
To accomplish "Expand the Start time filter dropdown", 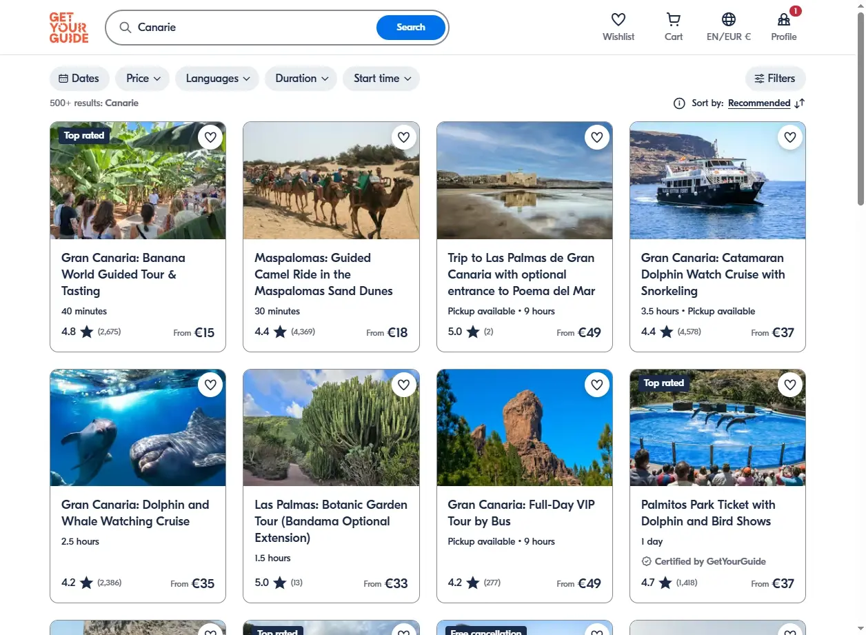I will (381, 79).
